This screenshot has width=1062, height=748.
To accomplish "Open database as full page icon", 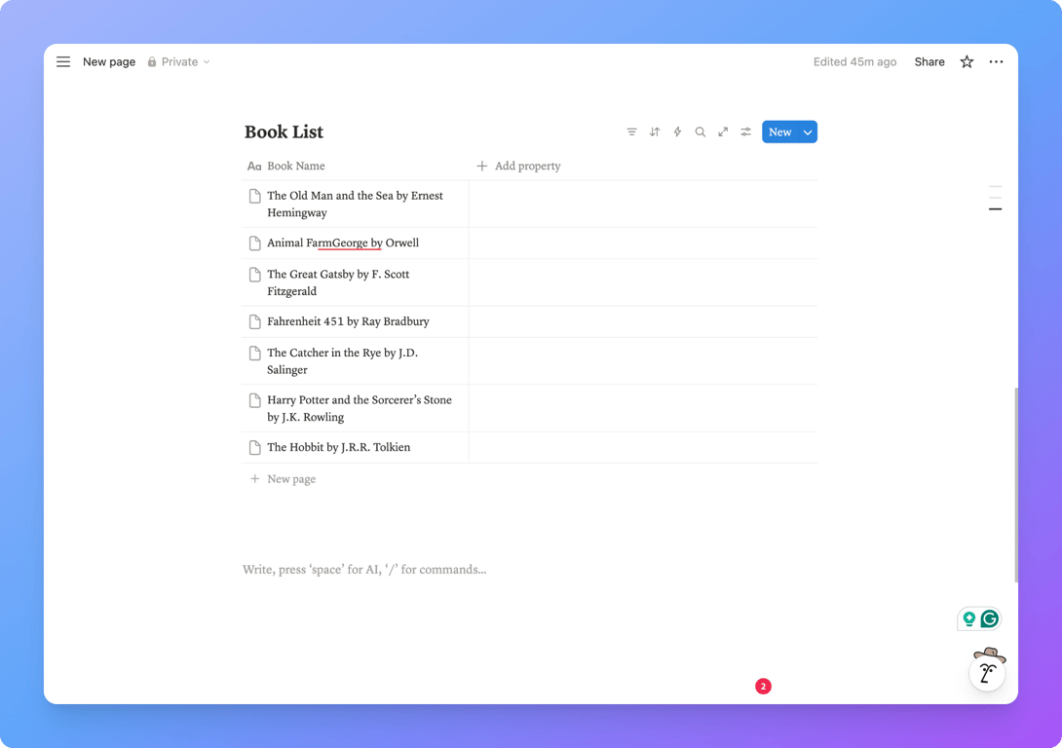I will pyautogui.click(x=723, y=132).
